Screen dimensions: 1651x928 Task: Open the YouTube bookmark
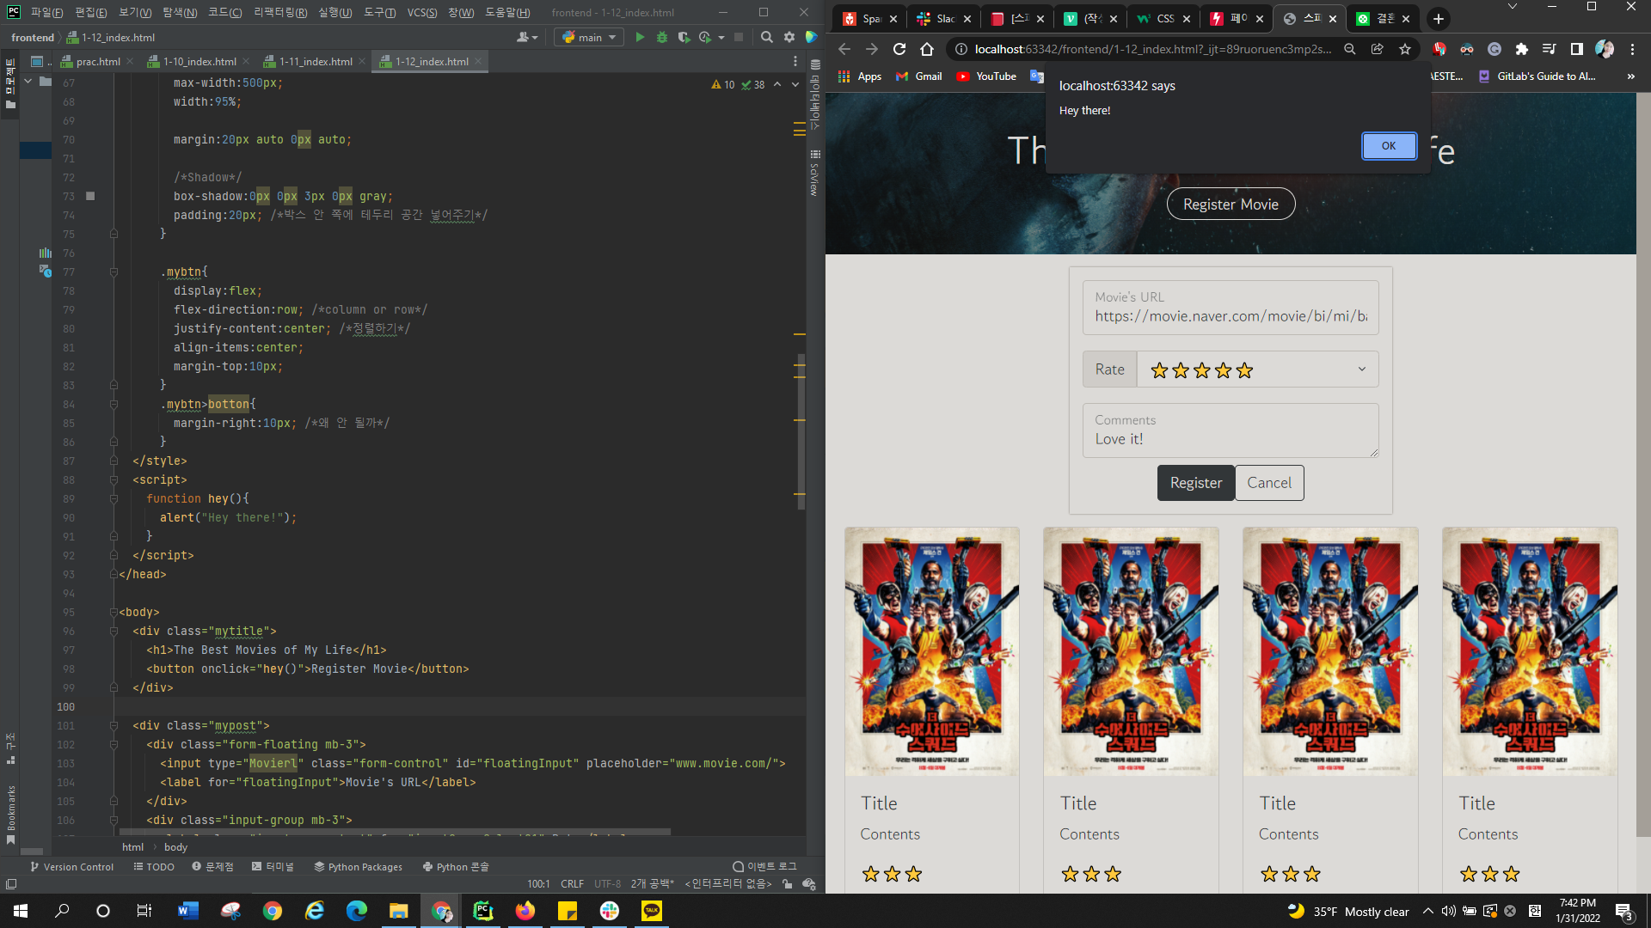point(986,76)
